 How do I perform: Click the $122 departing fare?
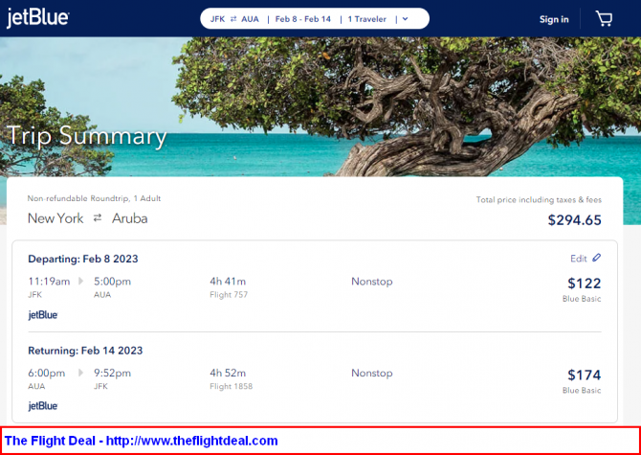(585, 284)
